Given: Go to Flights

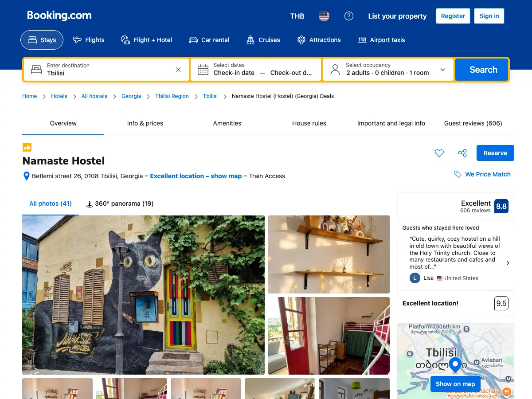Looking at the screenshot, I should click(89, 40).
